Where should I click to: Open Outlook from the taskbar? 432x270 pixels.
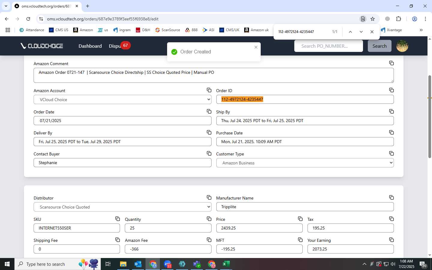click(138, 264)
